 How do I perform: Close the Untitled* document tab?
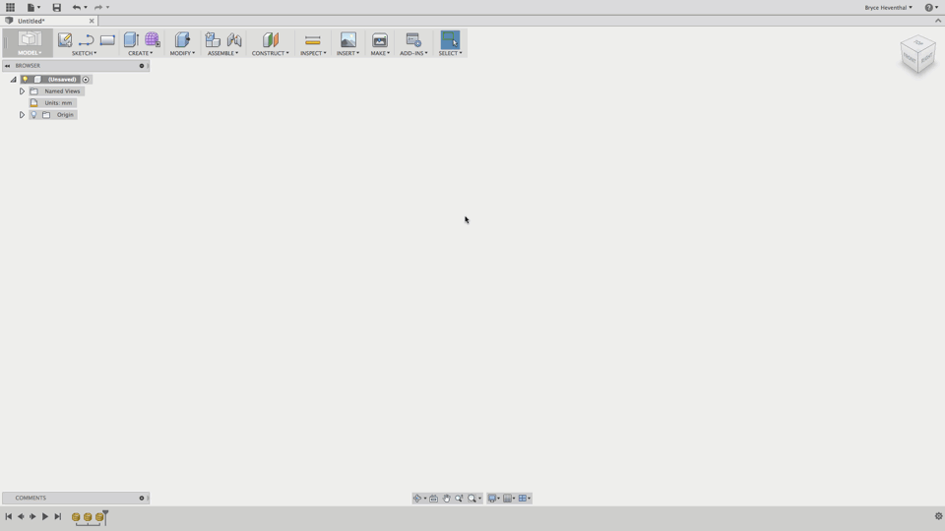92,21
